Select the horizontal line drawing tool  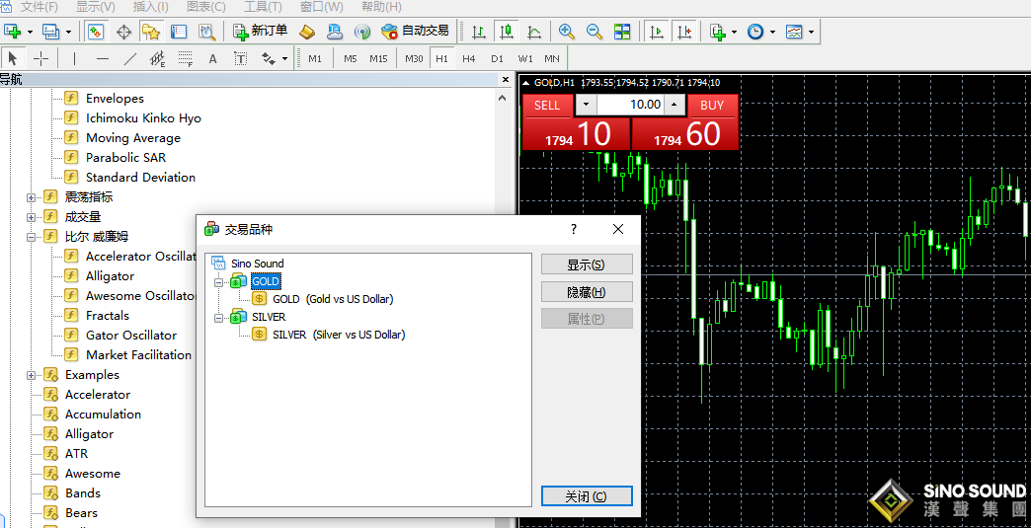(x=103, y=58)
